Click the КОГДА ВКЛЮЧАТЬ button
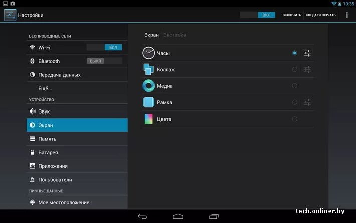This screenshot has height=223, width=356. pyautogui.click(x=320, y=15)
